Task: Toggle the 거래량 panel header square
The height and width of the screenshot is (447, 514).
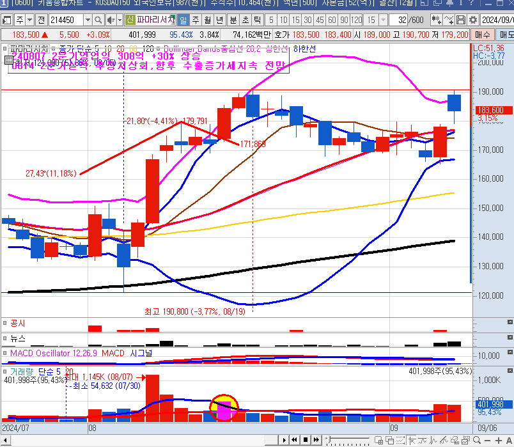Action: tap(5, 372)
